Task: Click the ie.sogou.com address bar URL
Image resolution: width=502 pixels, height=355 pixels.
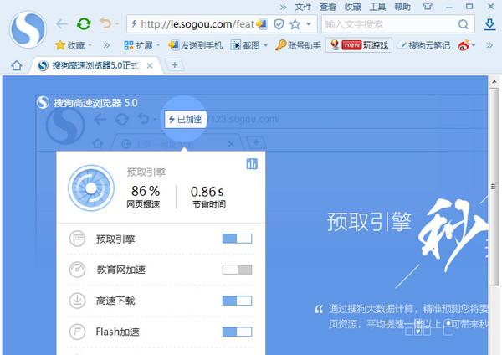Action: tap(197, 24)
